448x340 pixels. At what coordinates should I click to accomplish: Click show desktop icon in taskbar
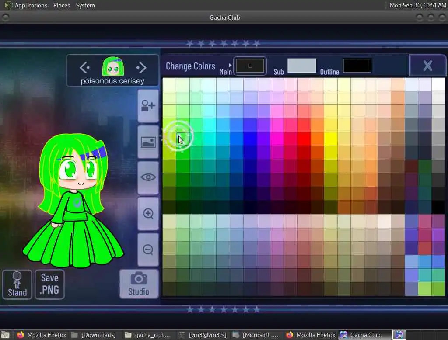coord(5,335)
